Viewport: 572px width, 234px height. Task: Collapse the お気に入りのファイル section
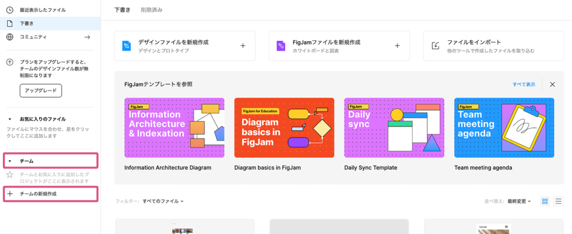click(9, 119)
